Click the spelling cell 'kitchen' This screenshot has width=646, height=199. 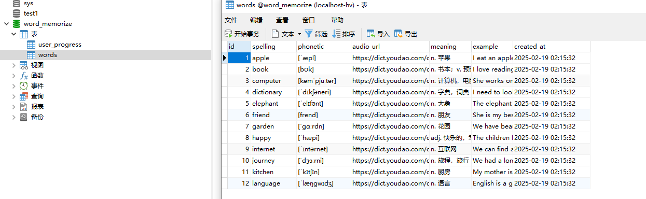click(273, 172)
